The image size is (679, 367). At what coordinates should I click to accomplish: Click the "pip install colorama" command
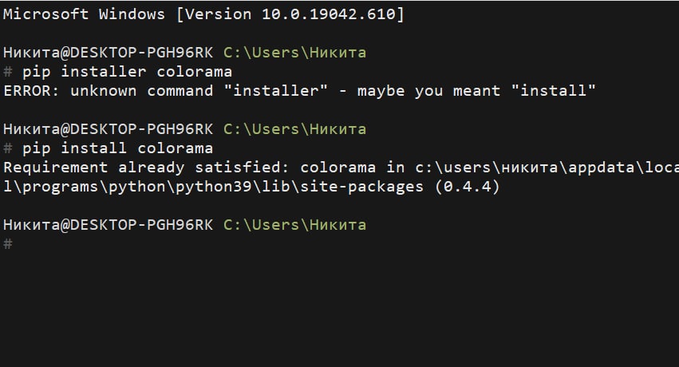tap(117, 148)
